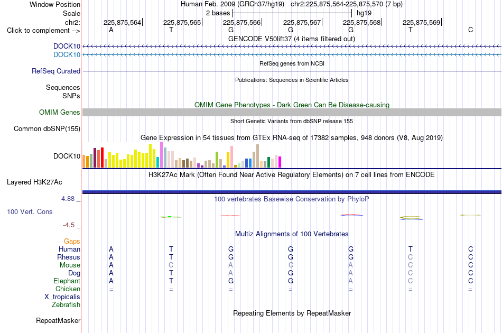Open the Layered H3K27Ac track label
The image size is (502, 333).
pos(34,182)
